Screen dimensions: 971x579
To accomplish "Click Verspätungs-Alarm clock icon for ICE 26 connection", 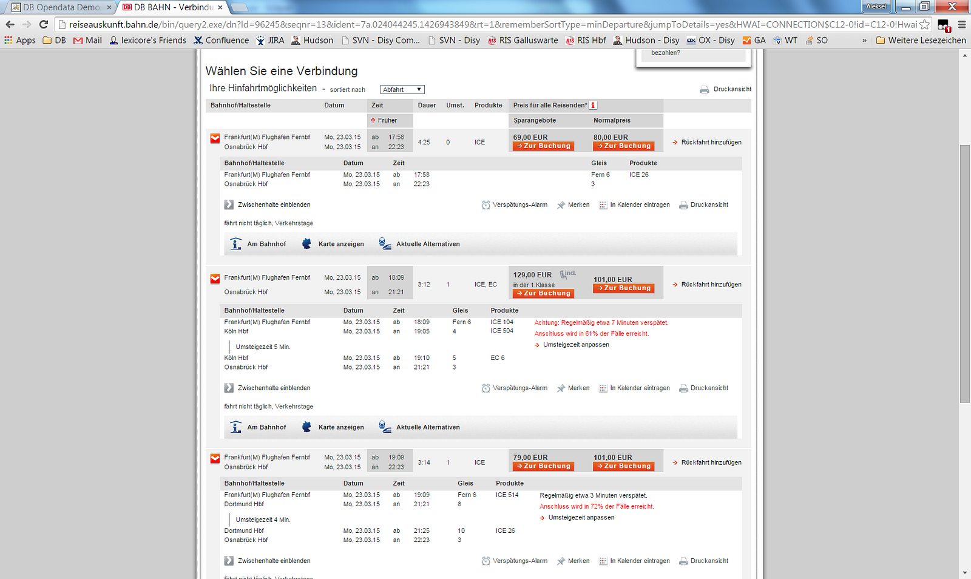I will click(x=486, y=205).
